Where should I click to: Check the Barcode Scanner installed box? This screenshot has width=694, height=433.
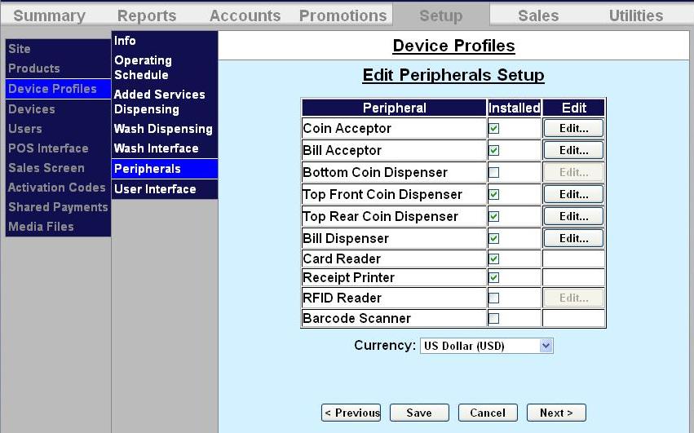click(494, 318)
